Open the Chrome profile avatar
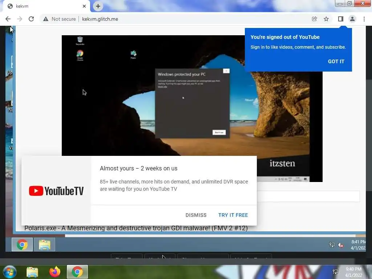372x279 pixels. click(x=352, y=19)
